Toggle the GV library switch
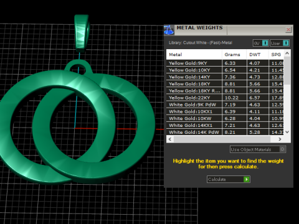 click(x=261, y=43)
